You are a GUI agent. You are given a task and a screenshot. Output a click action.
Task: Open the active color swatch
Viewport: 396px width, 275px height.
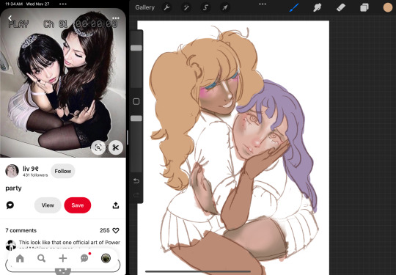click(x=388, y=7)
